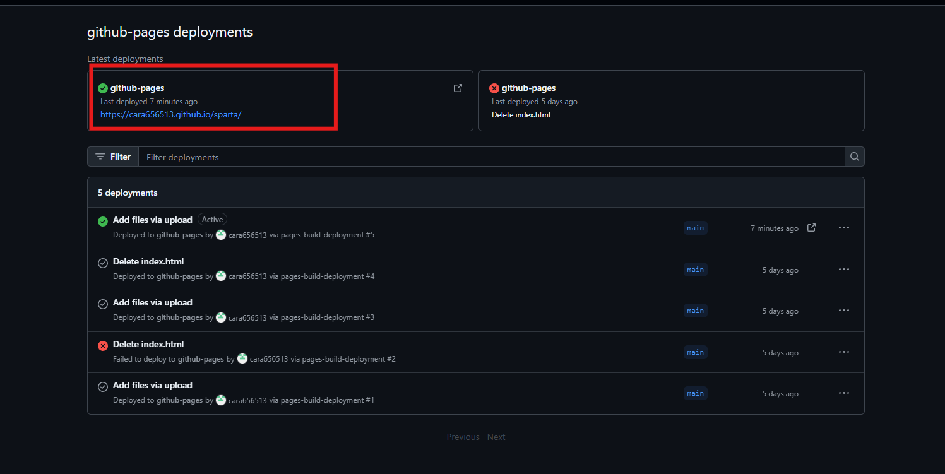Open external link icon in deployment #5 row

811,228
